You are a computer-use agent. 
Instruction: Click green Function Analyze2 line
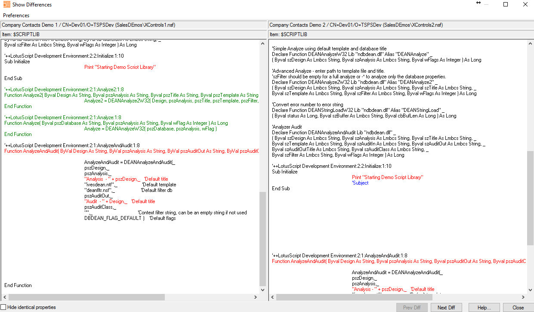131,95
